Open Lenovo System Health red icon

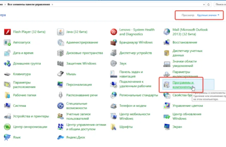coord(114,32)
